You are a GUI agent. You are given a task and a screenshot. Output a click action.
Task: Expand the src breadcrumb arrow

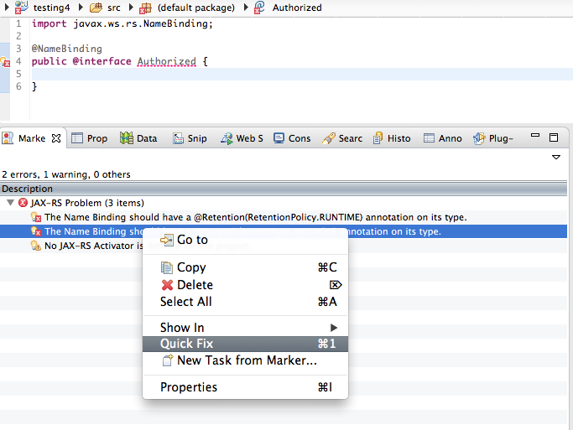point(81,8)
